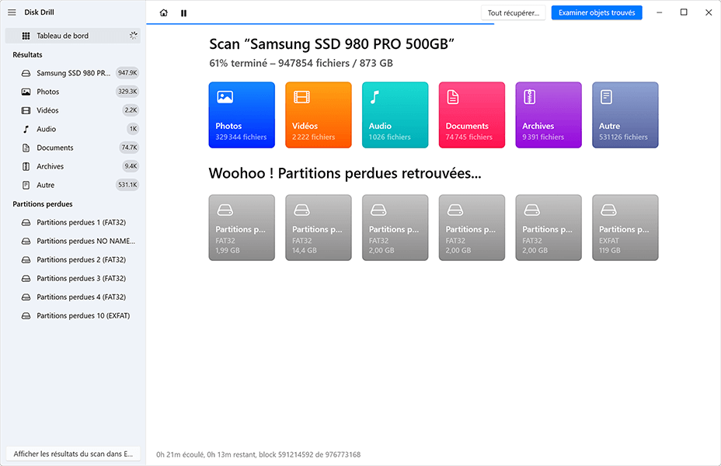The image size is (721, 466).
Task: Select Partitions perdues 1 (FAT32)
Action: (73, 222)
